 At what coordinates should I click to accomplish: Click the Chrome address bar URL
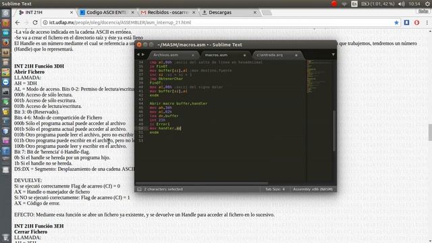pos(120,22)
